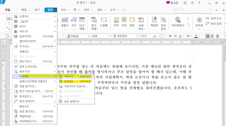Choose 덧말 넣기(A)... menu entry
This screenshot has width=226, height=126.
(x=35, y=86)
